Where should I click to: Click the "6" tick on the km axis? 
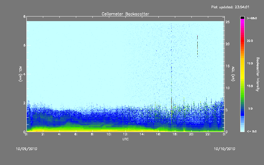tap(24, 45)
